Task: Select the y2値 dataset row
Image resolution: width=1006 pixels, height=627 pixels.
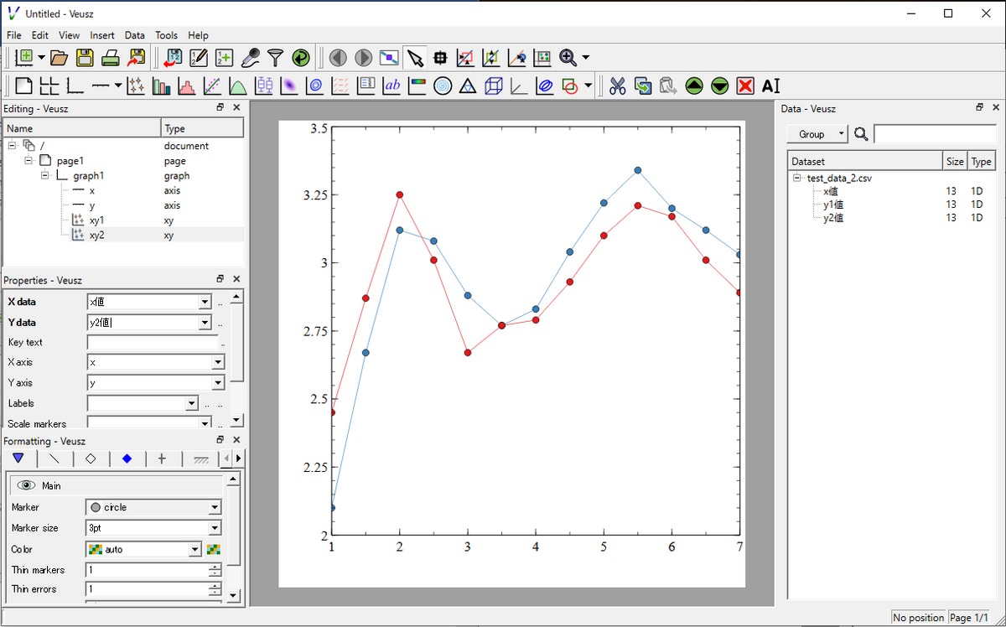Action: (832, 218)
